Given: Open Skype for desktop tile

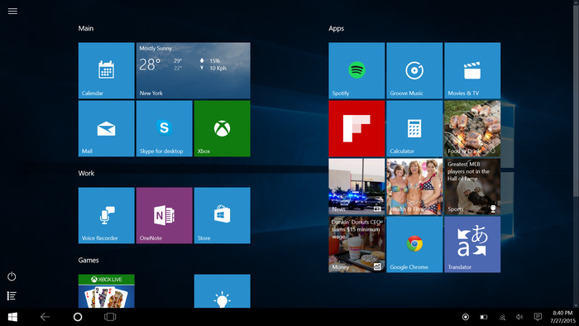Looking at the screenshot, I should (164, 128).
